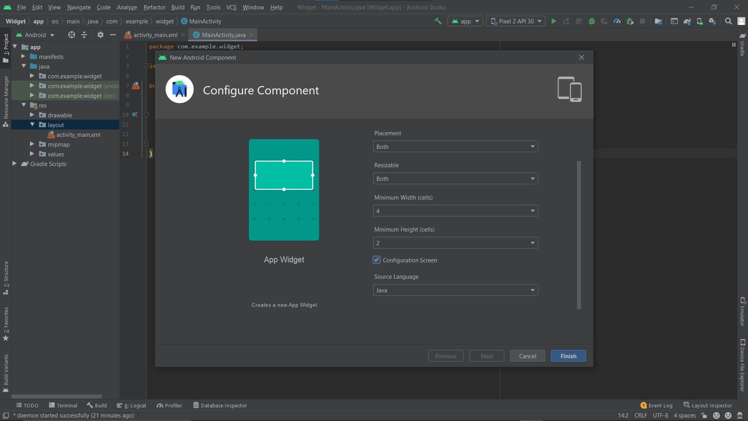This screenshot has width=748, height=421.
Task: Hide the project panel with minus icon
Action: pyautogui.click(x=113, y=35)
